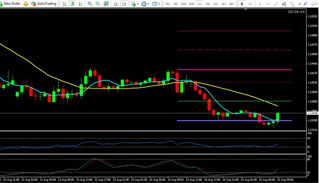Open MetaEditor via yellow book icon

point(26,4)
